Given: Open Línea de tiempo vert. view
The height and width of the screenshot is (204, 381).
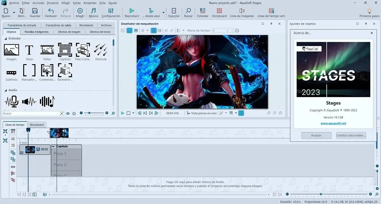Looking at the screenshot, I should click(x=271, y=13).
